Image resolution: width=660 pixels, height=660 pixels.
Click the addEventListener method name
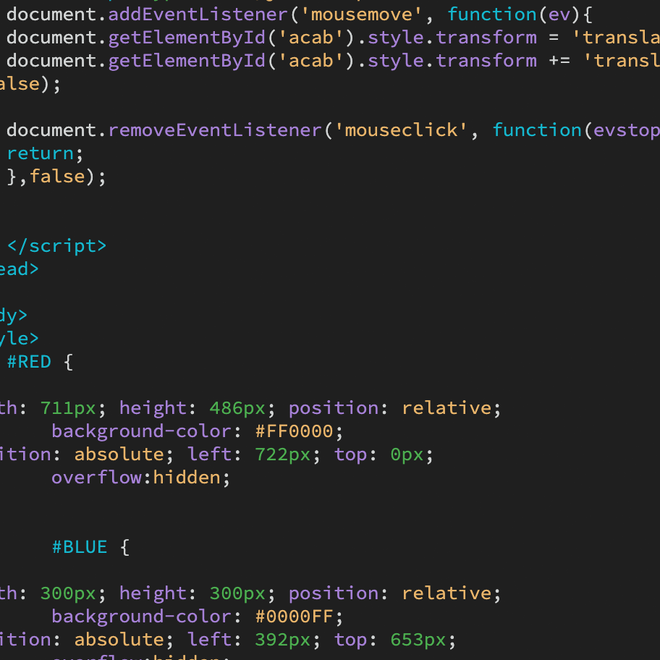[198, 14]
